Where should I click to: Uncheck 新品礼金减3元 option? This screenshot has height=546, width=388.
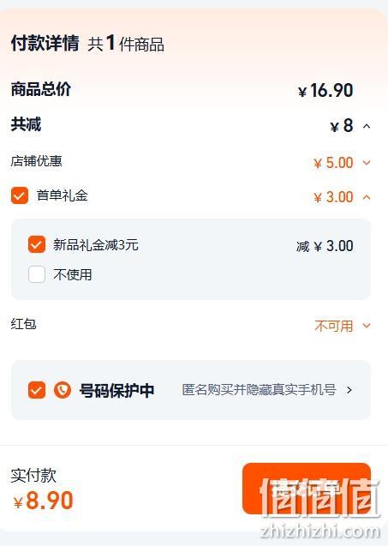pyautogui.click(x=37, y=244)
